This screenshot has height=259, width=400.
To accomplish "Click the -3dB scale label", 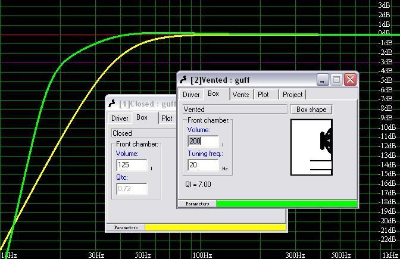I will click(386, 61).
